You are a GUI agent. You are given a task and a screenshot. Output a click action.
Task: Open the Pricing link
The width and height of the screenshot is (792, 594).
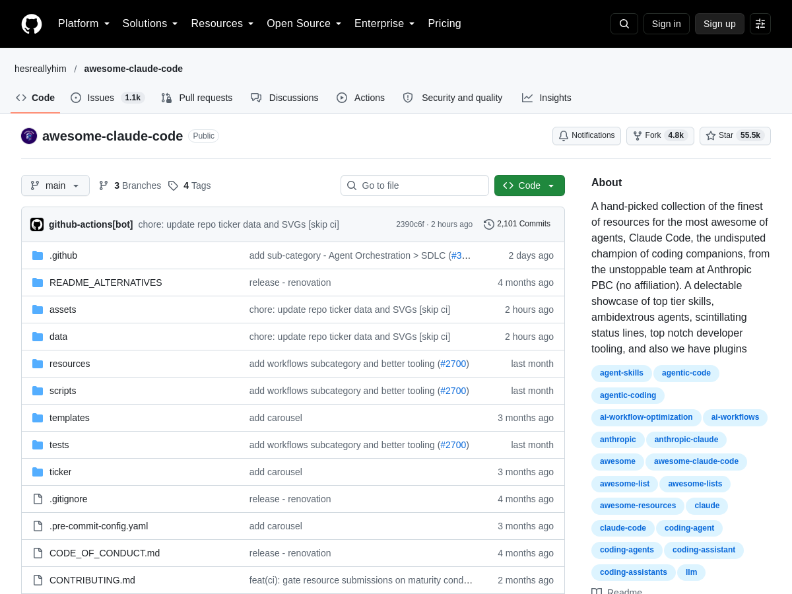pyautogui.click(x=444, y=24)
